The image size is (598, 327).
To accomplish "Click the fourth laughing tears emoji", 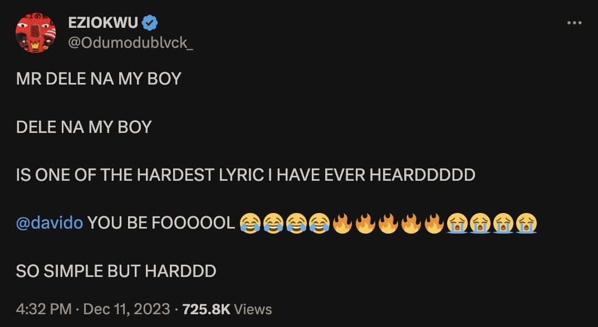I will tap(319, 223).
